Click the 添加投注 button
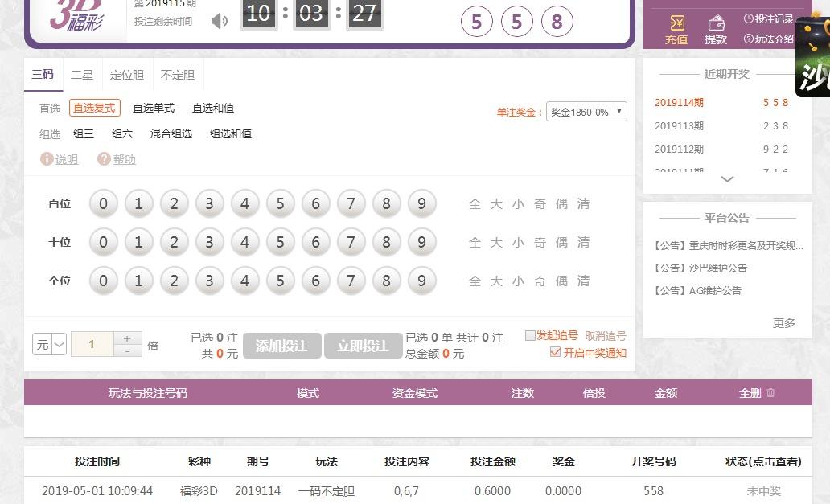 pos(281,346)
